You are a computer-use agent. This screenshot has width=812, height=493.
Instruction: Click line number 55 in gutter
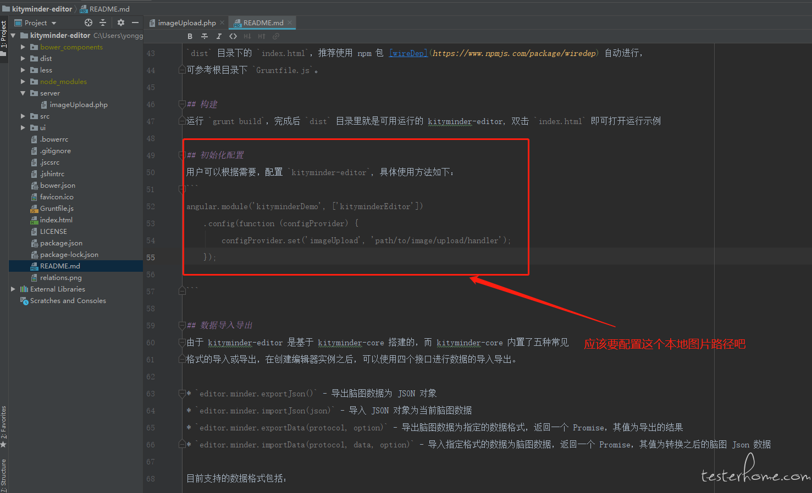tap(151, 257)
